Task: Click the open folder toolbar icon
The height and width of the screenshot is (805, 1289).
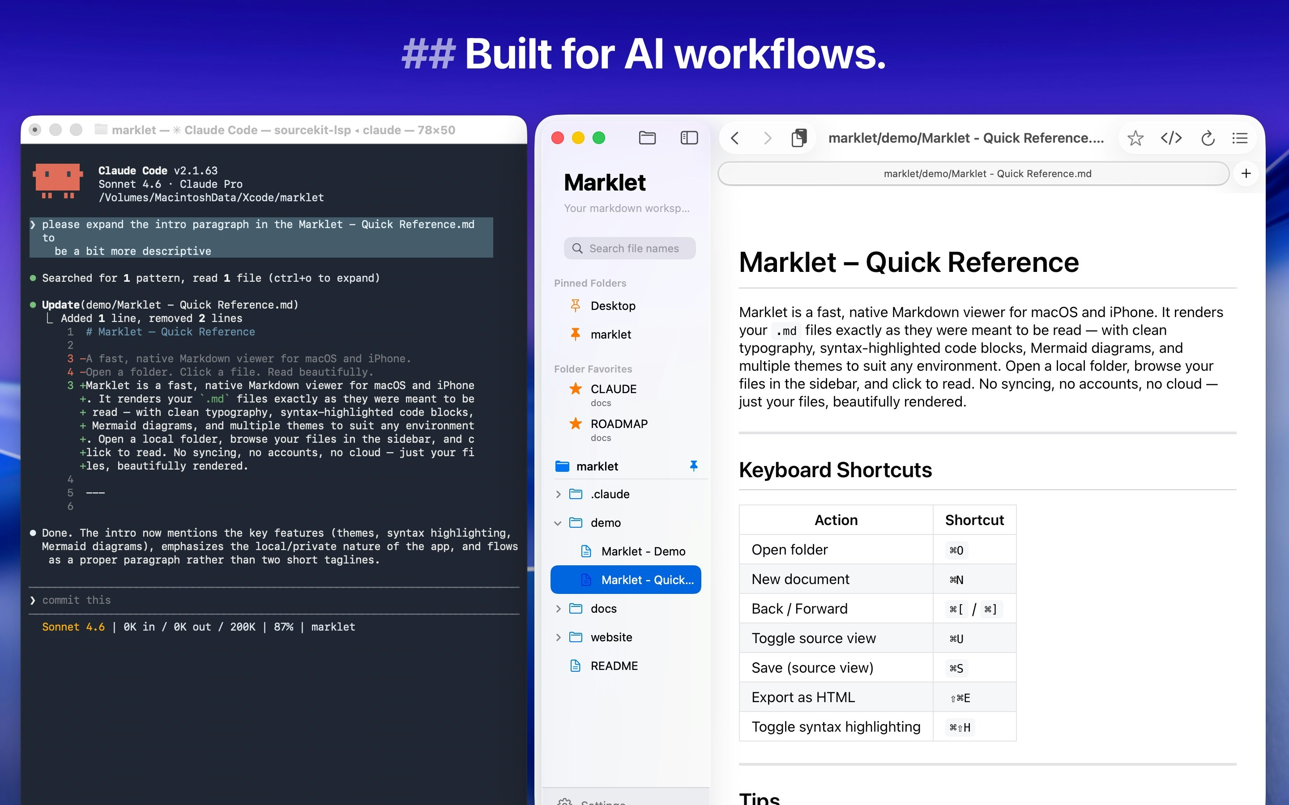Action: (x=647, y=138)
